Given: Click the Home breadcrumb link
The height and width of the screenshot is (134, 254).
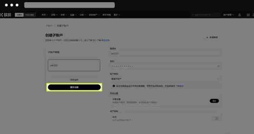Looking at the screenshot, I should [x=49, y=26].
